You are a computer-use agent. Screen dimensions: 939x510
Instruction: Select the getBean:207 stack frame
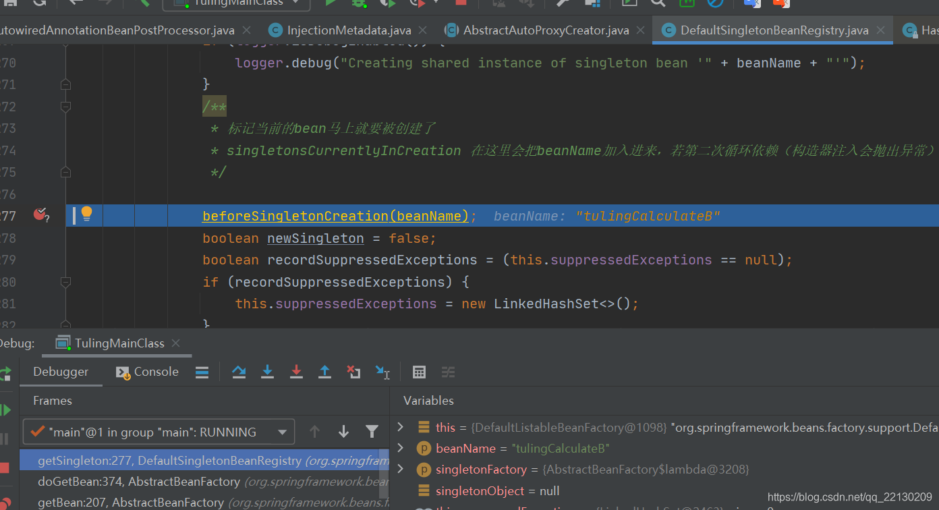pyautogui.click(x=204, y=503)
